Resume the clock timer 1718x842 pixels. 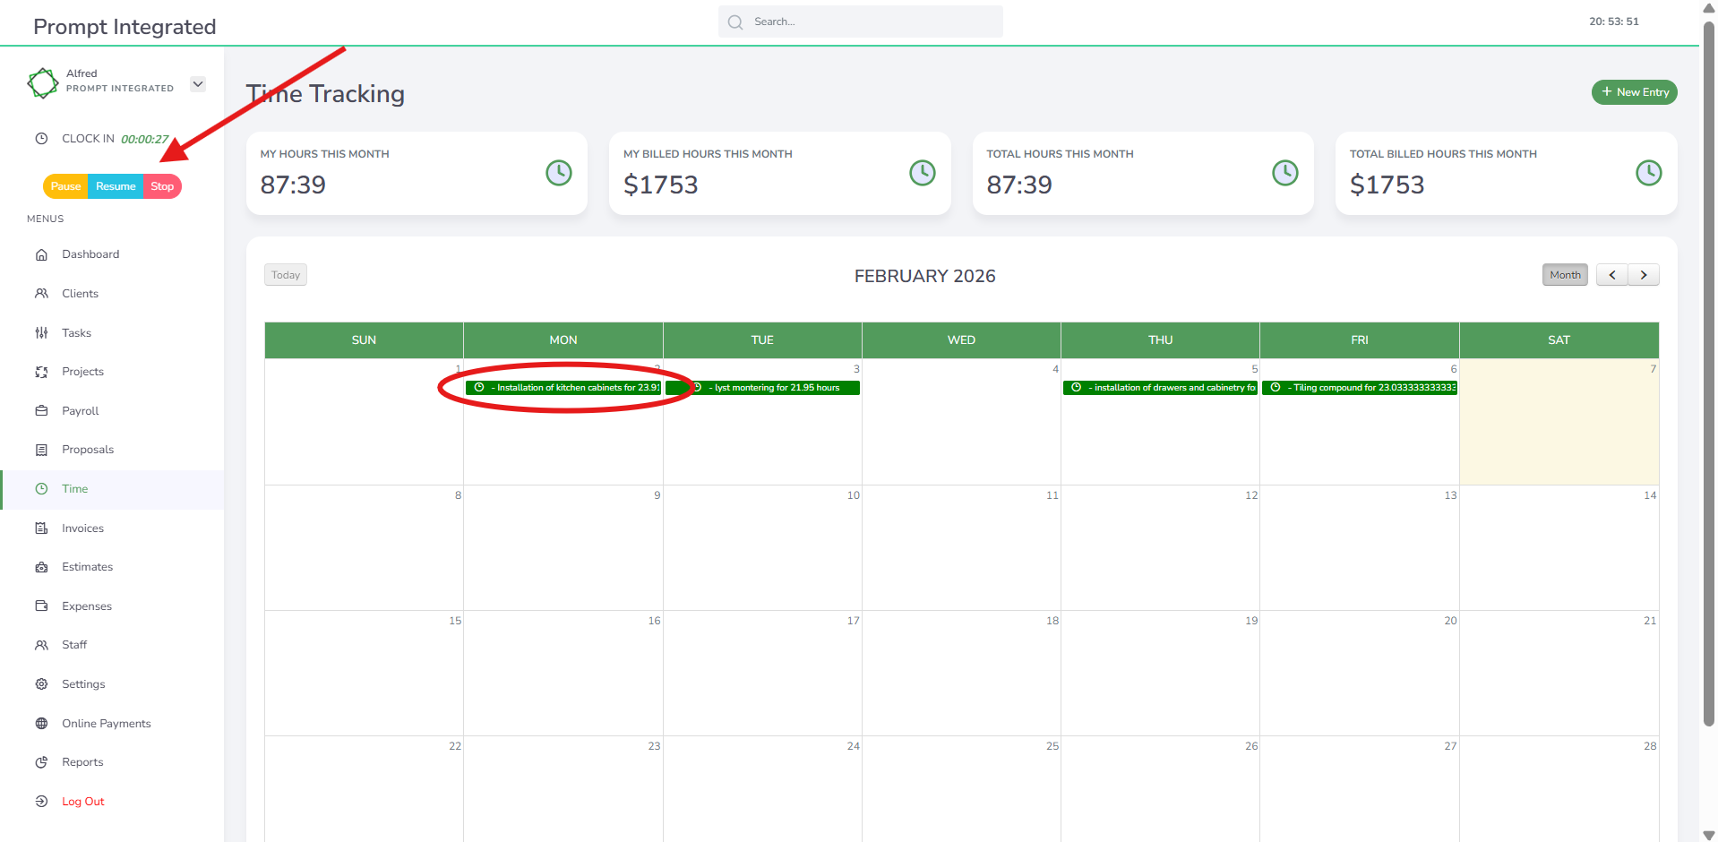pyautogui.click(x=116, y=186)
